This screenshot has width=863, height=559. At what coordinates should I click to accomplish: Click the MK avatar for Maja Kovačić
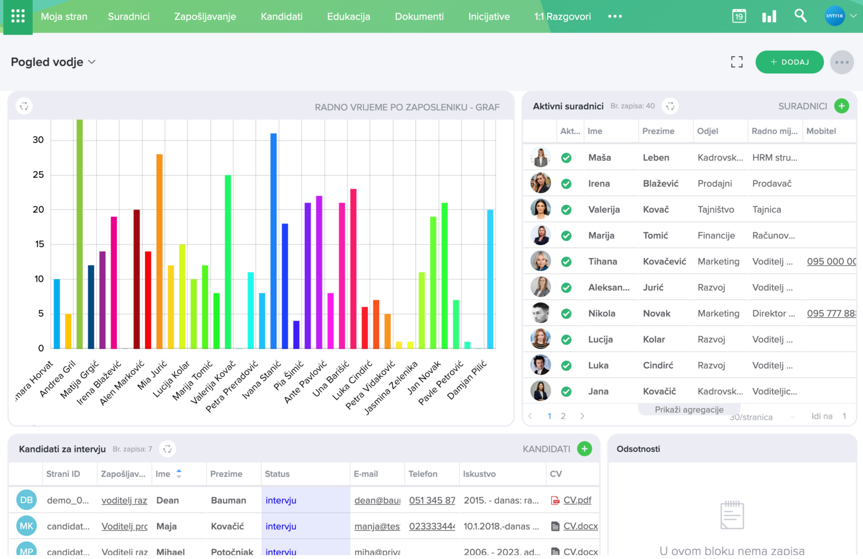(x=27, y=526)
